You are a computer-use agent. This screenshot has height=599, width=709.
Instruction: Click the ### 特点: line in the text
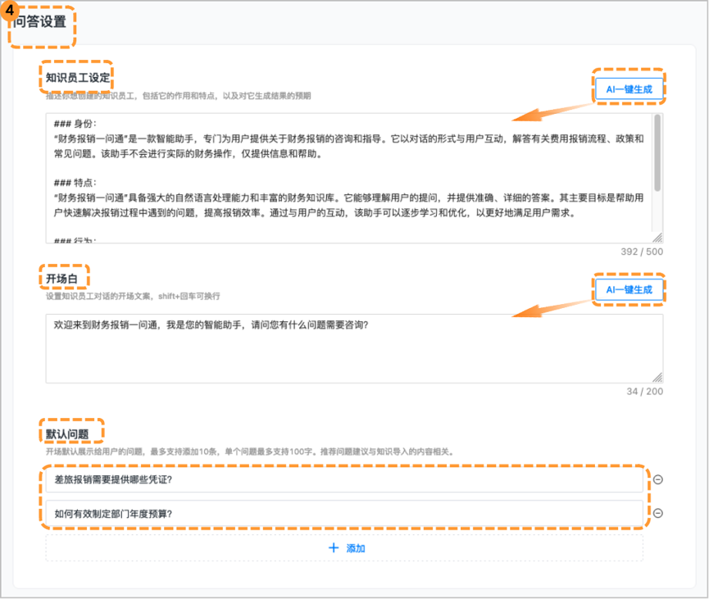[x=75, y=183]
